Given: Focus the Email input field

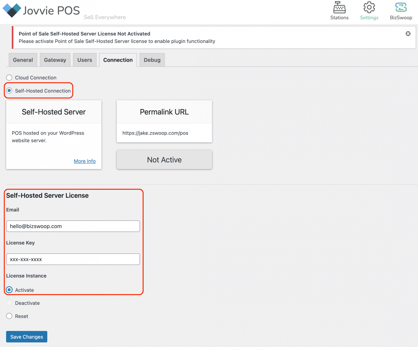Looking at the screenshot, I should pyautogui.click(x=73, y=226).
